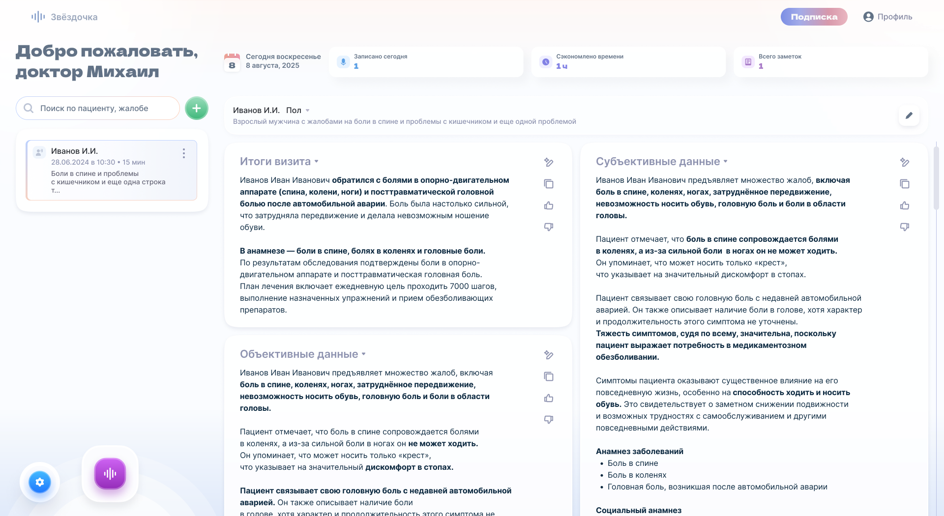Image resolution: width=944 pixels, height=516 pixels.
Task: Click the 8 августа, 2025 date text
Action: 272,65
